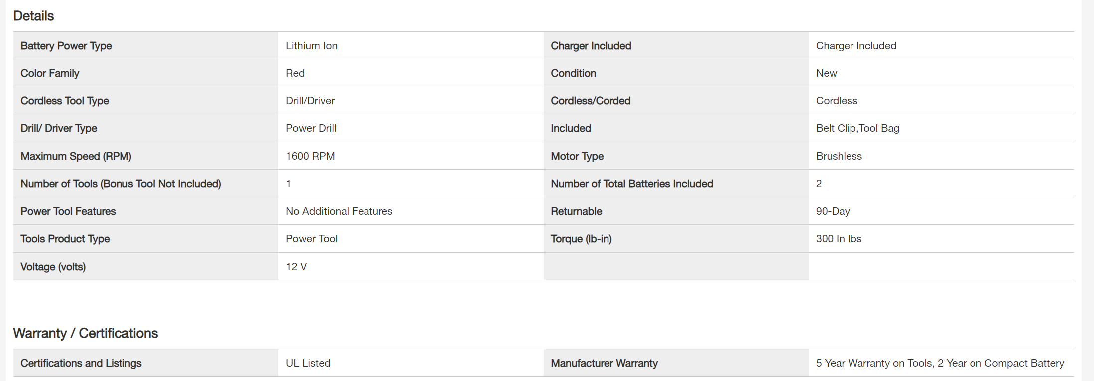Click the Power Drill value

pyautogui.click(x=311, y=128)
